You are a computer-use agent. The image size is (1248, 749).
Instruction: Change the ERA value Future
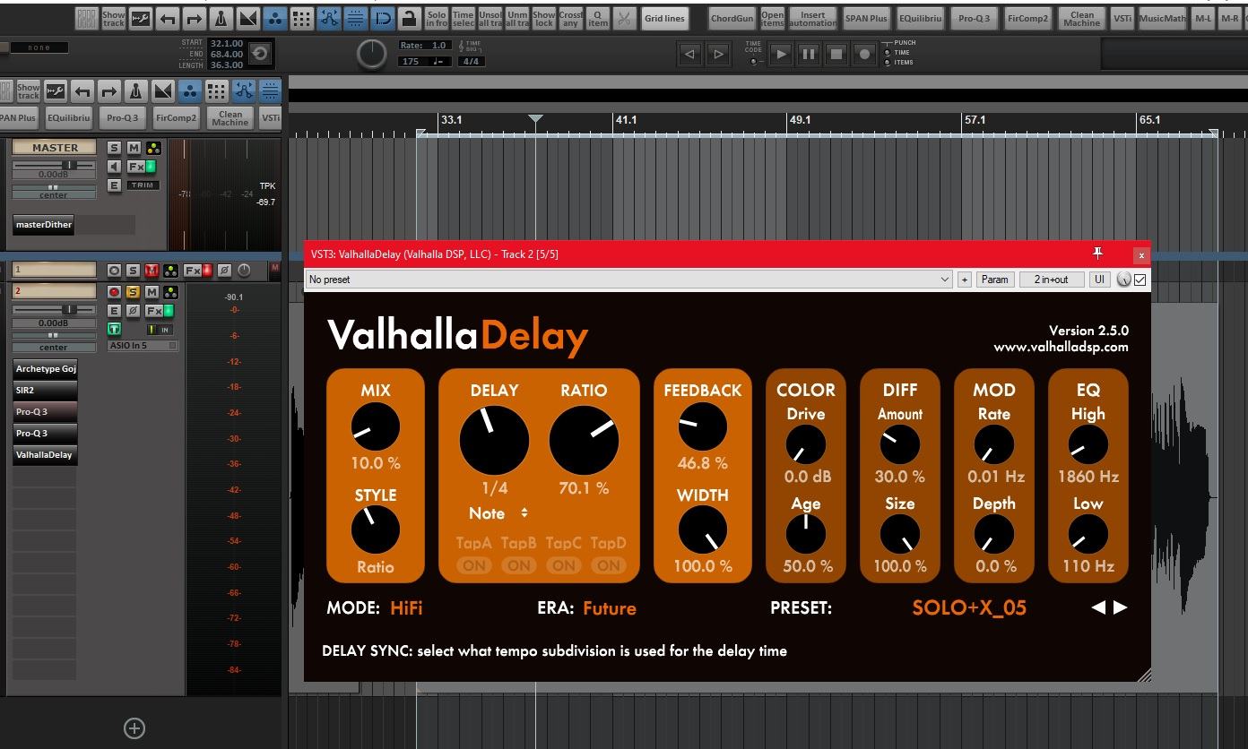[610, 608]
